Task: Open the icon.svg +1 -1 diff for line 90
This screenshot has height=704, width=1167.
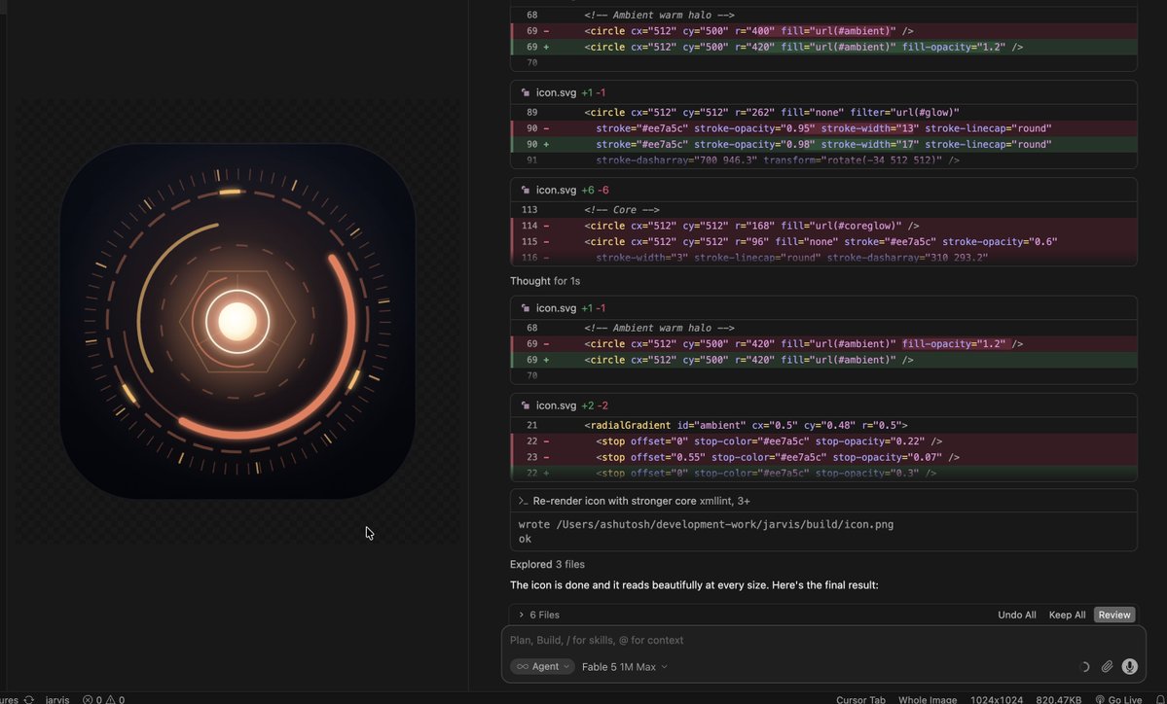Action: [823, 93]
